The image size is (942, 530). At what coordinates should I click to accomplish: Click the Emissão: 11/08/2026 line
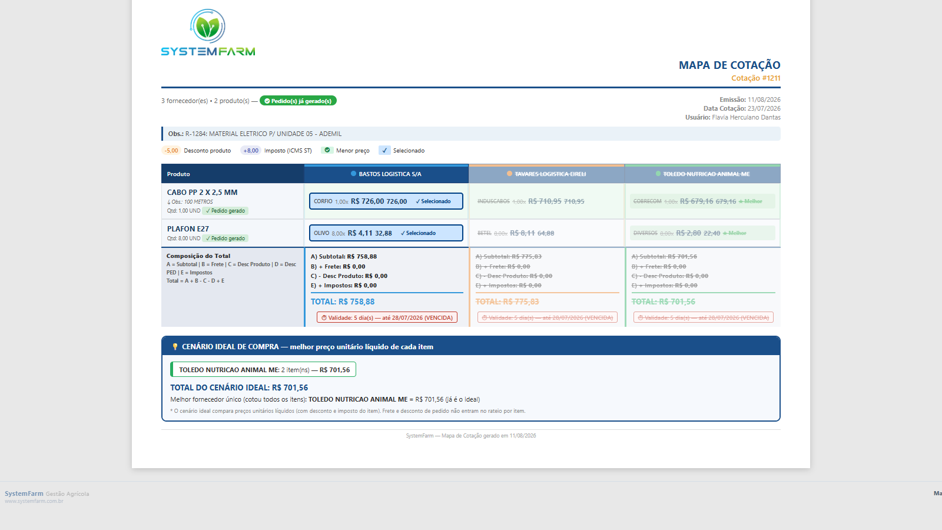point(750,100)
